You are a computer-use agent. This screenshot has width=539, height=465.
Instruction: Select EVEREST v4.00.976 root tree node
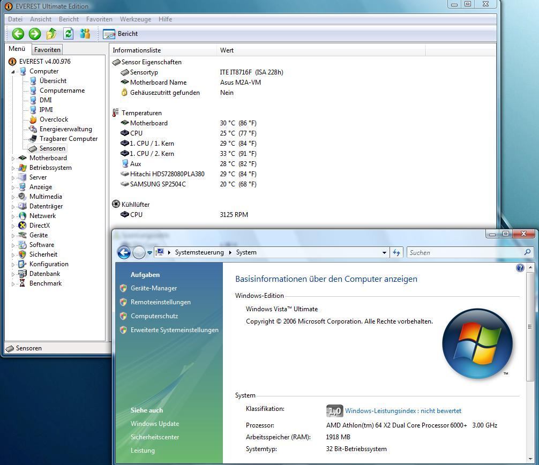tap(44, 62)
